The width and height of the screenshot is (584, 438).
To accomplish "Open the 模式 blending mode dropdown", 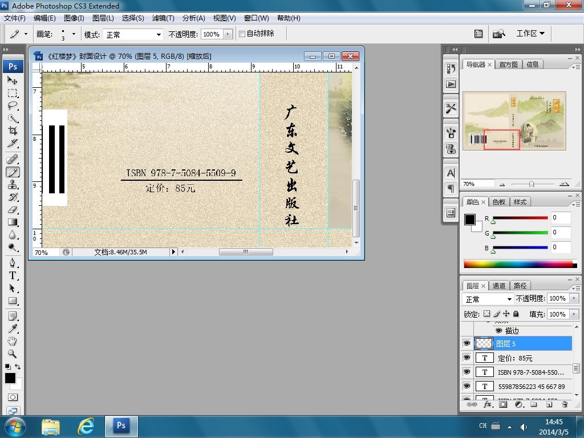I will click(x=133, y=35).
